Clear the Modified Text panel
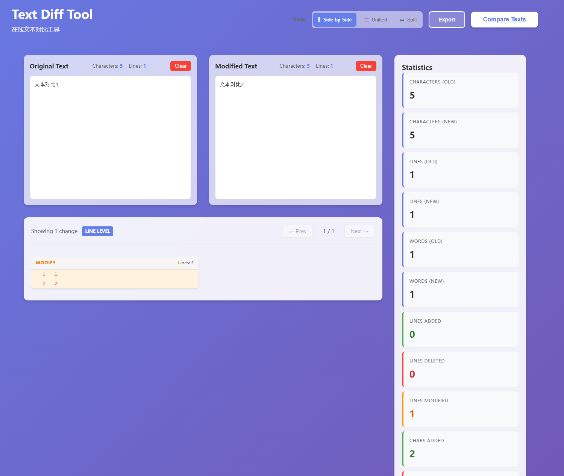564x476 pixels. click(366, 66)
